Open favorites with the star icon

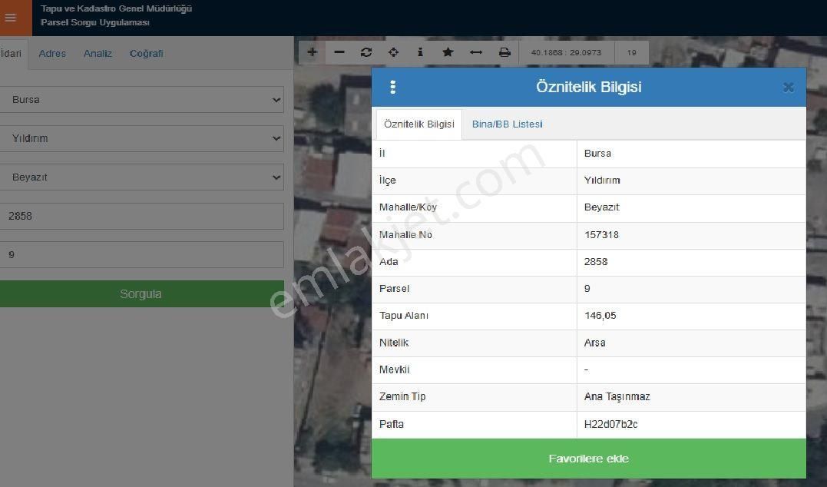tap(448, 51)
